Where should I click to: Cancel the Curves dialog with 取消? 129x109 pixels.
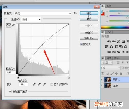89,19
